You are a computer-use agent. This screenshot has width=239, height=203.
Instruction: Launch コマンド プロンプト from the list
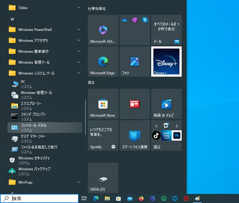[45, 117]
